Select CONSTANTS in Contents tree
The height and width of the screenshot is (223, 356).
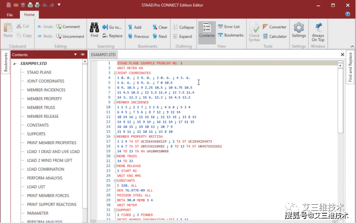pos(38,125)
